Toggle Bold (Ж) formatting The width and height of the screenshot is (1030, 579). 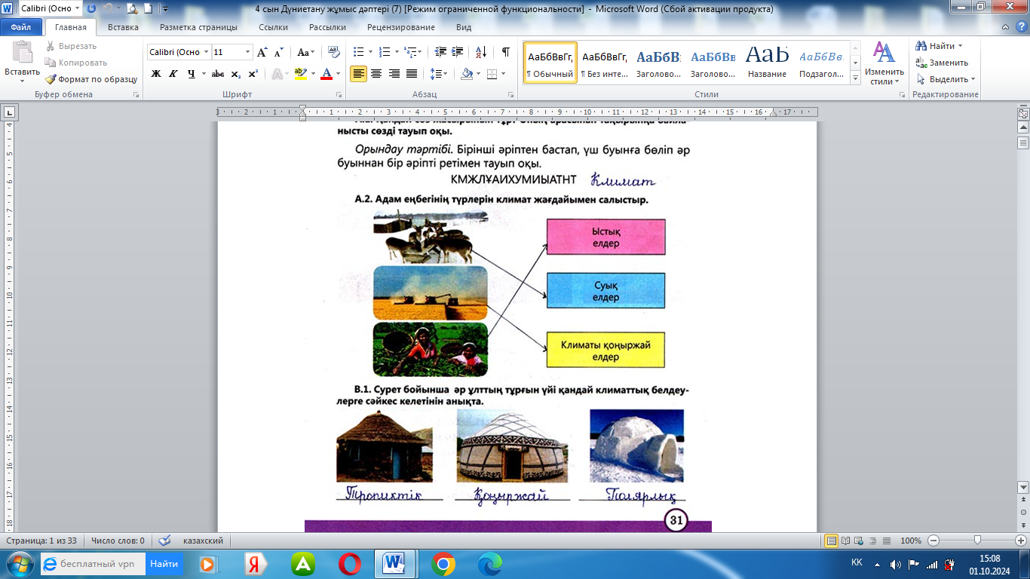156,74
